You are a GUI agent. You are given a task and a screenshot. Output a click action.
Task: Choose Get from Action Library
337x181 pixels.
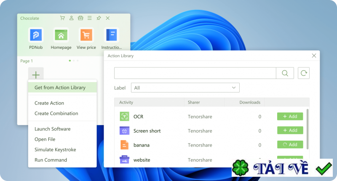click(x=62, y=88)
